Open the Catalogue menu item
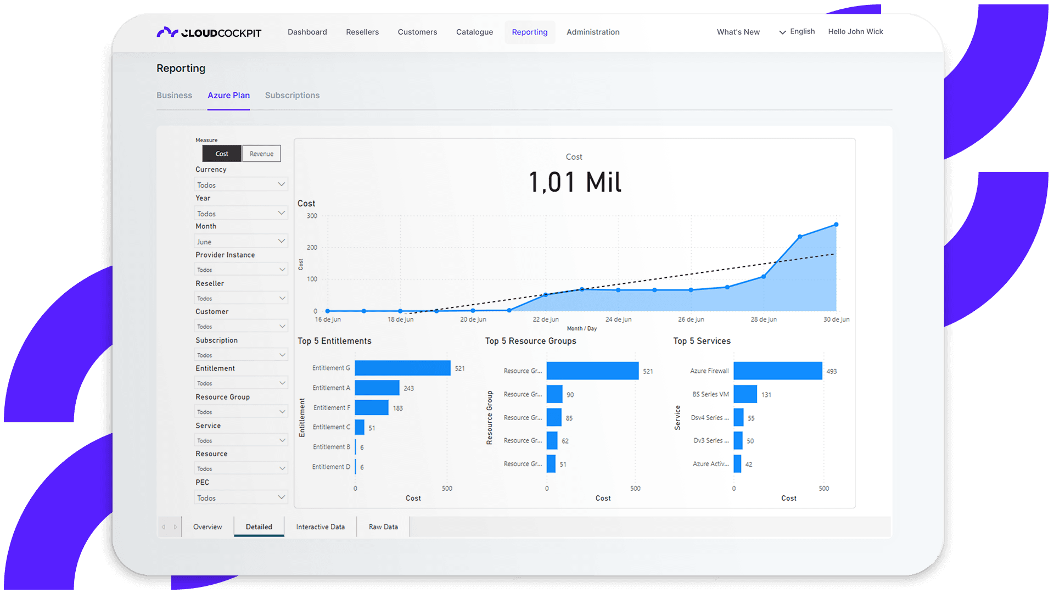The image size is (1054, 593). (474, 32)
